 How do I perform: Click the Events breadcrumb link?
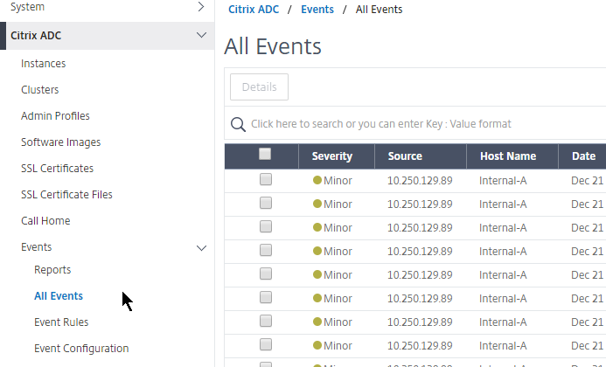pyautogui.click(x=317, y=10)
